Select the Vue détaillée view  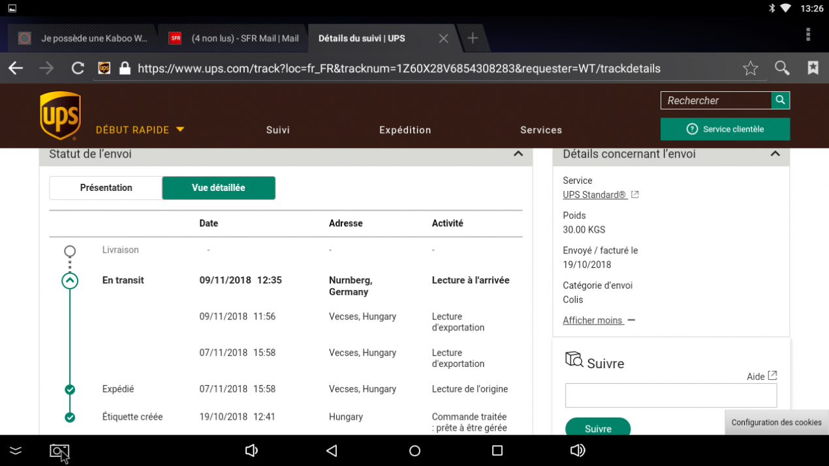tap(219, 188)
